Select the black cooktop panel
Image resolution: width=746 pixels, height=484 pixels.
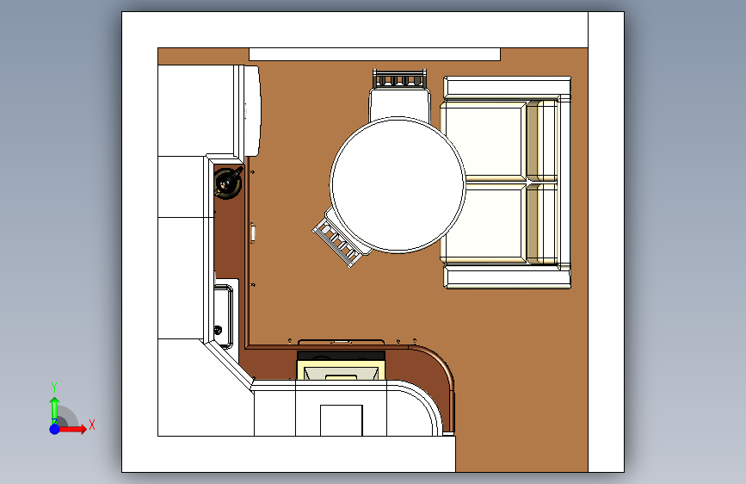[341, 356]
